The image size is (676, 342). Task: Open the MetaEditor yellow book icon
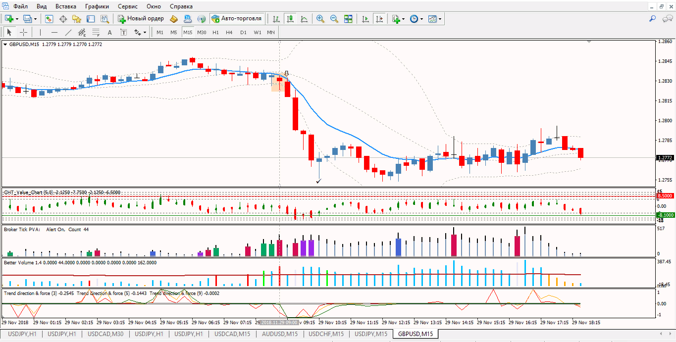(173, 19)
